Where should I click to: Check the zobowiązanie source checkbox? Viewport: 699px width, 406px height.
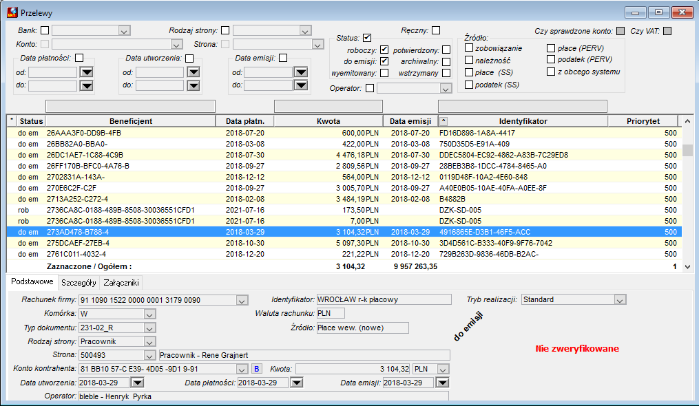(469, 47)
